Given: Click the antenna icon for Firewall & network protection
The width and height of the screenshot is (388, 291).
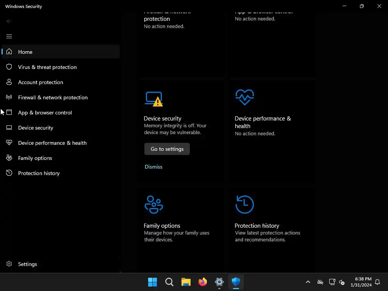Looking at the screenshot, I should point(9,97).
